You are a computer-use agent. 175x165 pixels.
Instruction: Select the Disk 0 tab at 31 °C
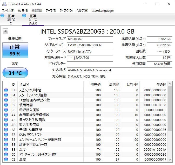pyautogui.click(x=33, y=20)
